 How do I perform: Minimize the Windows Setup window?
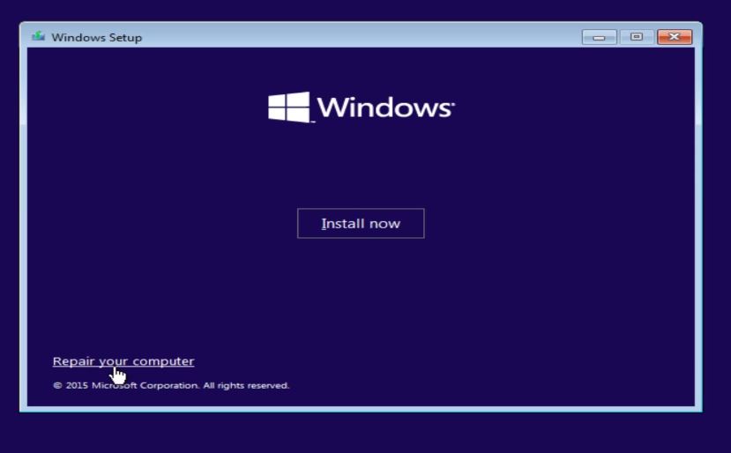click(x=599, y=37)
